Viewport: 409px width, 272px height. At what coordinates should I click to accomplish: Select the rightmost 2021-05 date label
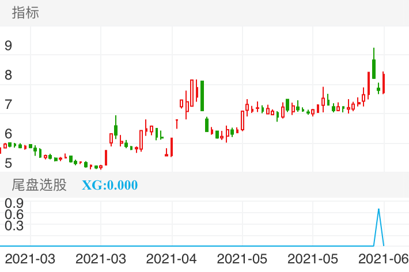click(x=313, y=259)
